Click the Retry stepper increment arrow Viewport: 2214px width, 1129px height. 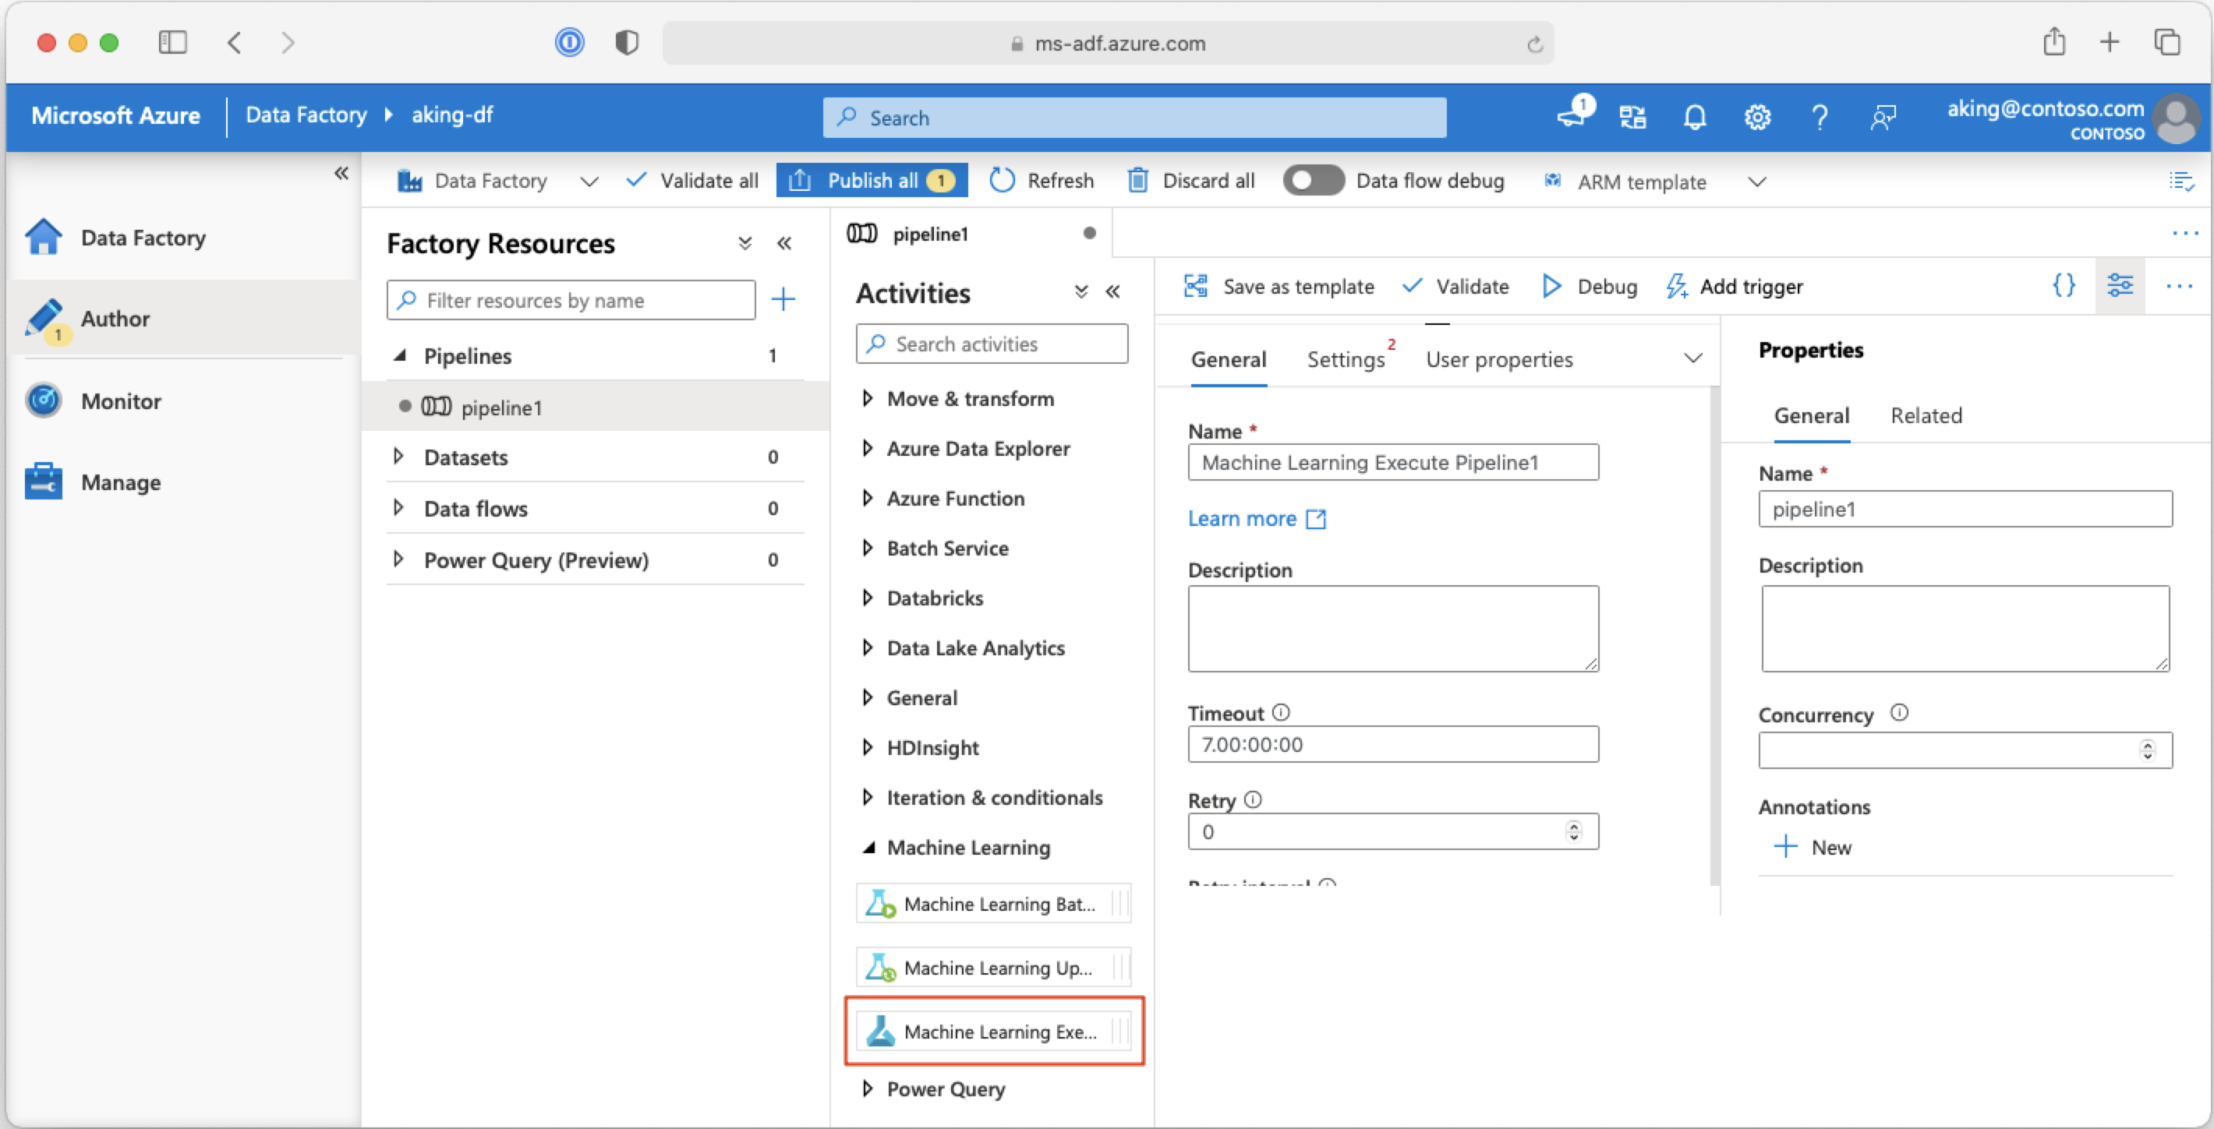pyautogui.click(x=1575, y=824)
